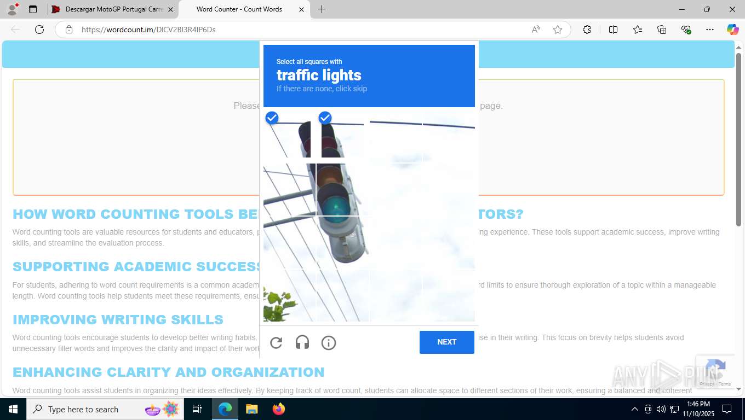Open the notification center icon
745x420 pixels.
click(727, 409)
